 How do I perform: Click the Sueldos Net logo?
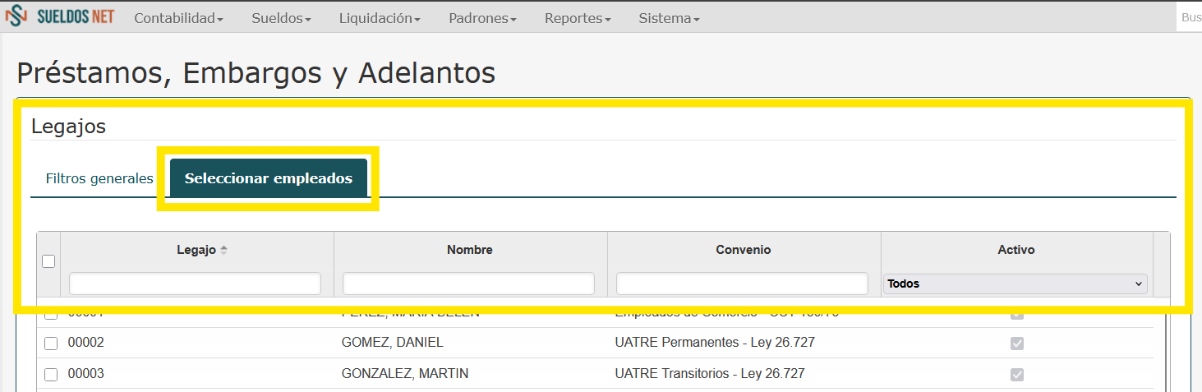tap(59, 17)
